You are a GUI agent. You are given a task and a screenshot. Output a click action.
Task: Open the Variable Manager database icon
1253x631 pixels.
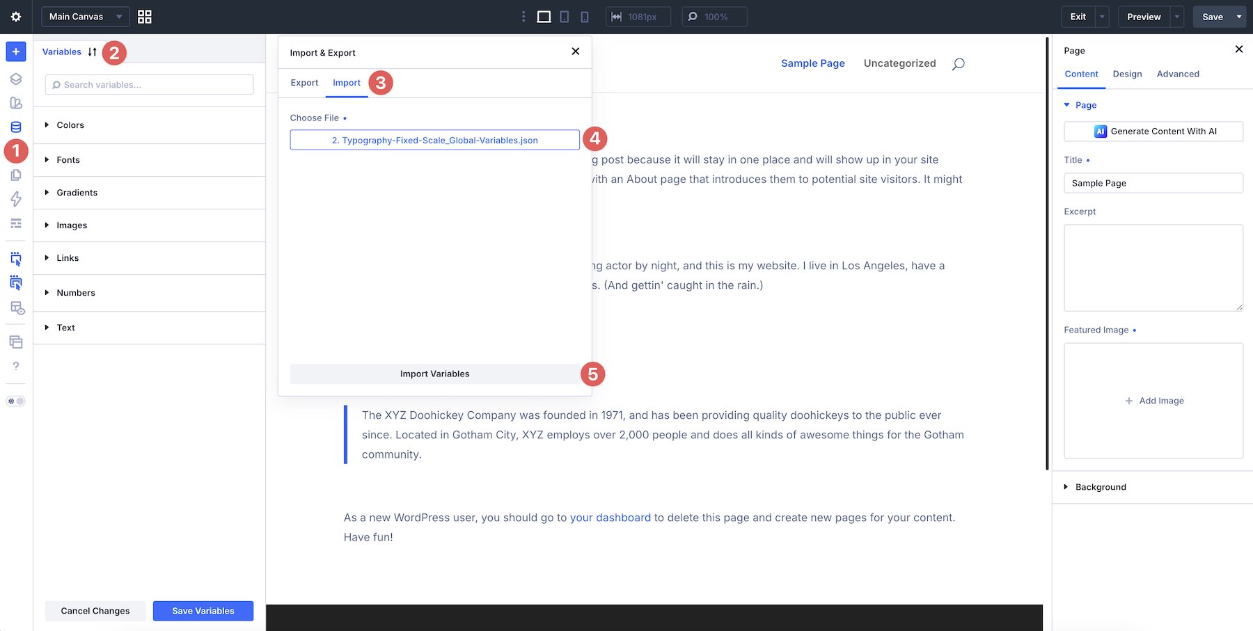[x=16, y=127]
